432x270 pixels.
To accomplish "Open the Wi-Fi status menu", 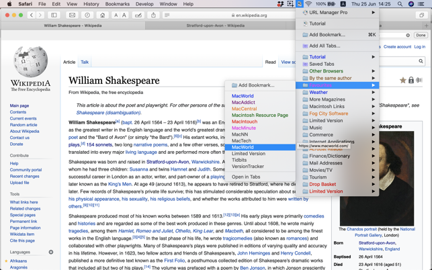I will click(x=308, y=4).
